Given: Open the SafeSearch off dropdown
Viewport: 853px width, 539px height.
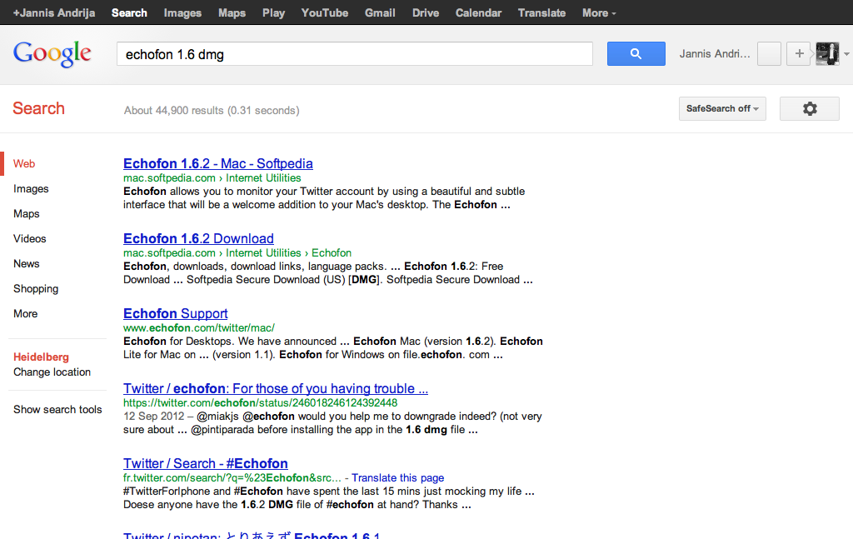Looking at the screenshot, I should click(x=722, y=109).
